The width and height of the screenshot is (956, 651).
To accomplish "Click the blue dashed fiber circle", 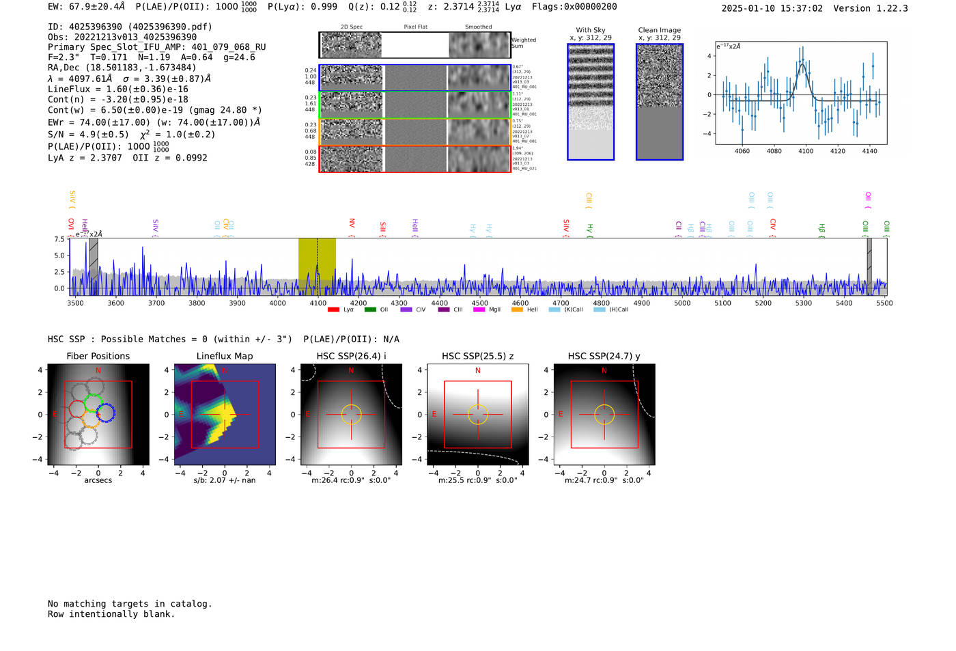I will [106, 413].
